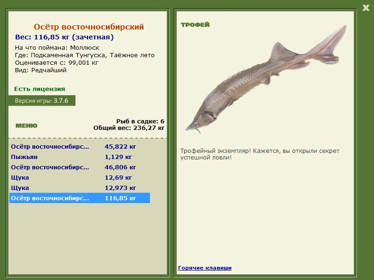Image resolution: width=374 pixels, height=280 pixels.
Task: Select the 45,822 кг Осётр восточносибирский row
Action: coord(80,146)
